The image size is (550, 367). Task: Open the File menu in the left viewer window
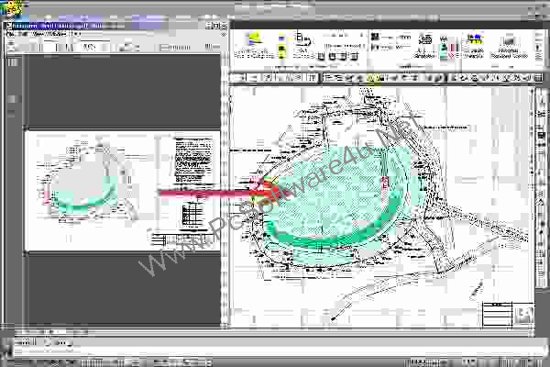pos(11,34)
